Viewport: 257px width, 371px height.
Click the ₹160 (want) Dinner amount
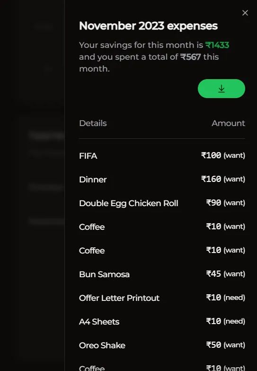[223, 179]
